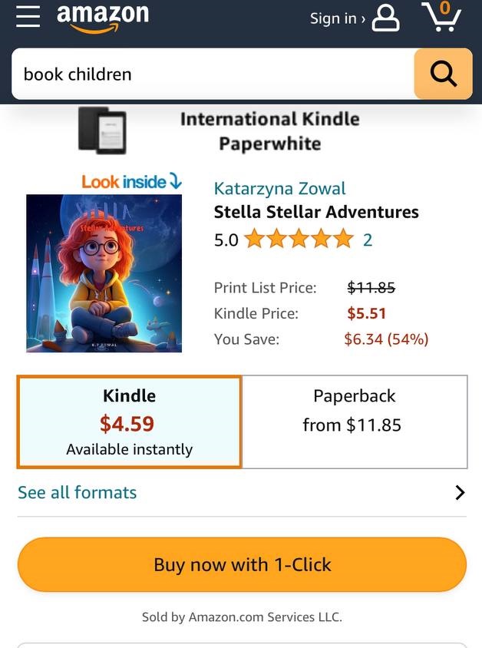Viewport: 482px width, 648px height.
Task: Select the Kindle format option
Action: [129, 422]
